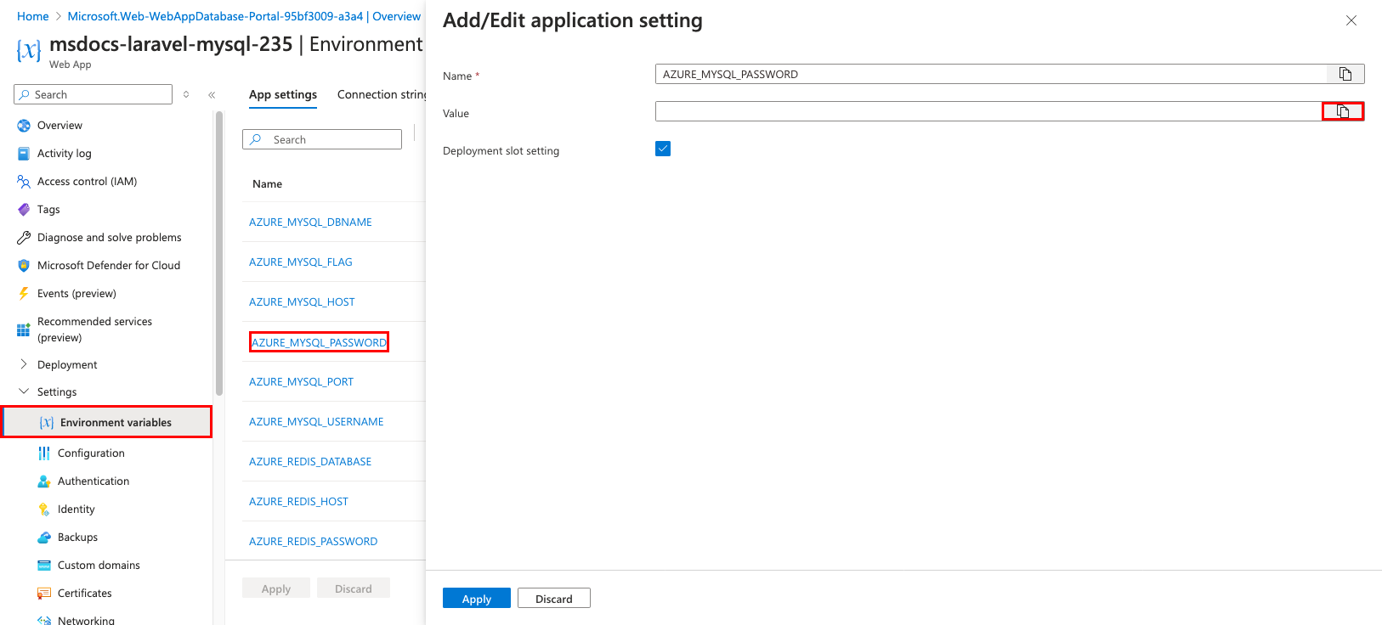Close the Add/Edit application setting panel
This screenshot has width=1382, height=625.
tap(1351, 20)
